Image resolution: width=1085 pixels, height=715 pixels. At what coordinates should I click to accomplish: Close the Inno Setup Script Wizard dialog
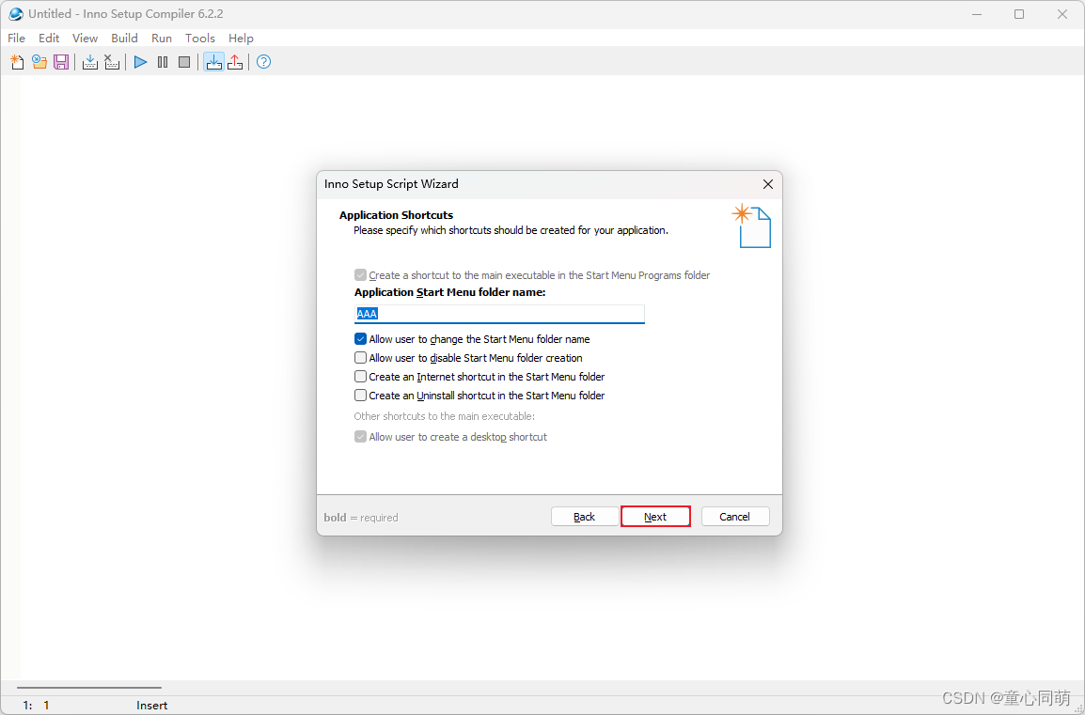[768, 184]
